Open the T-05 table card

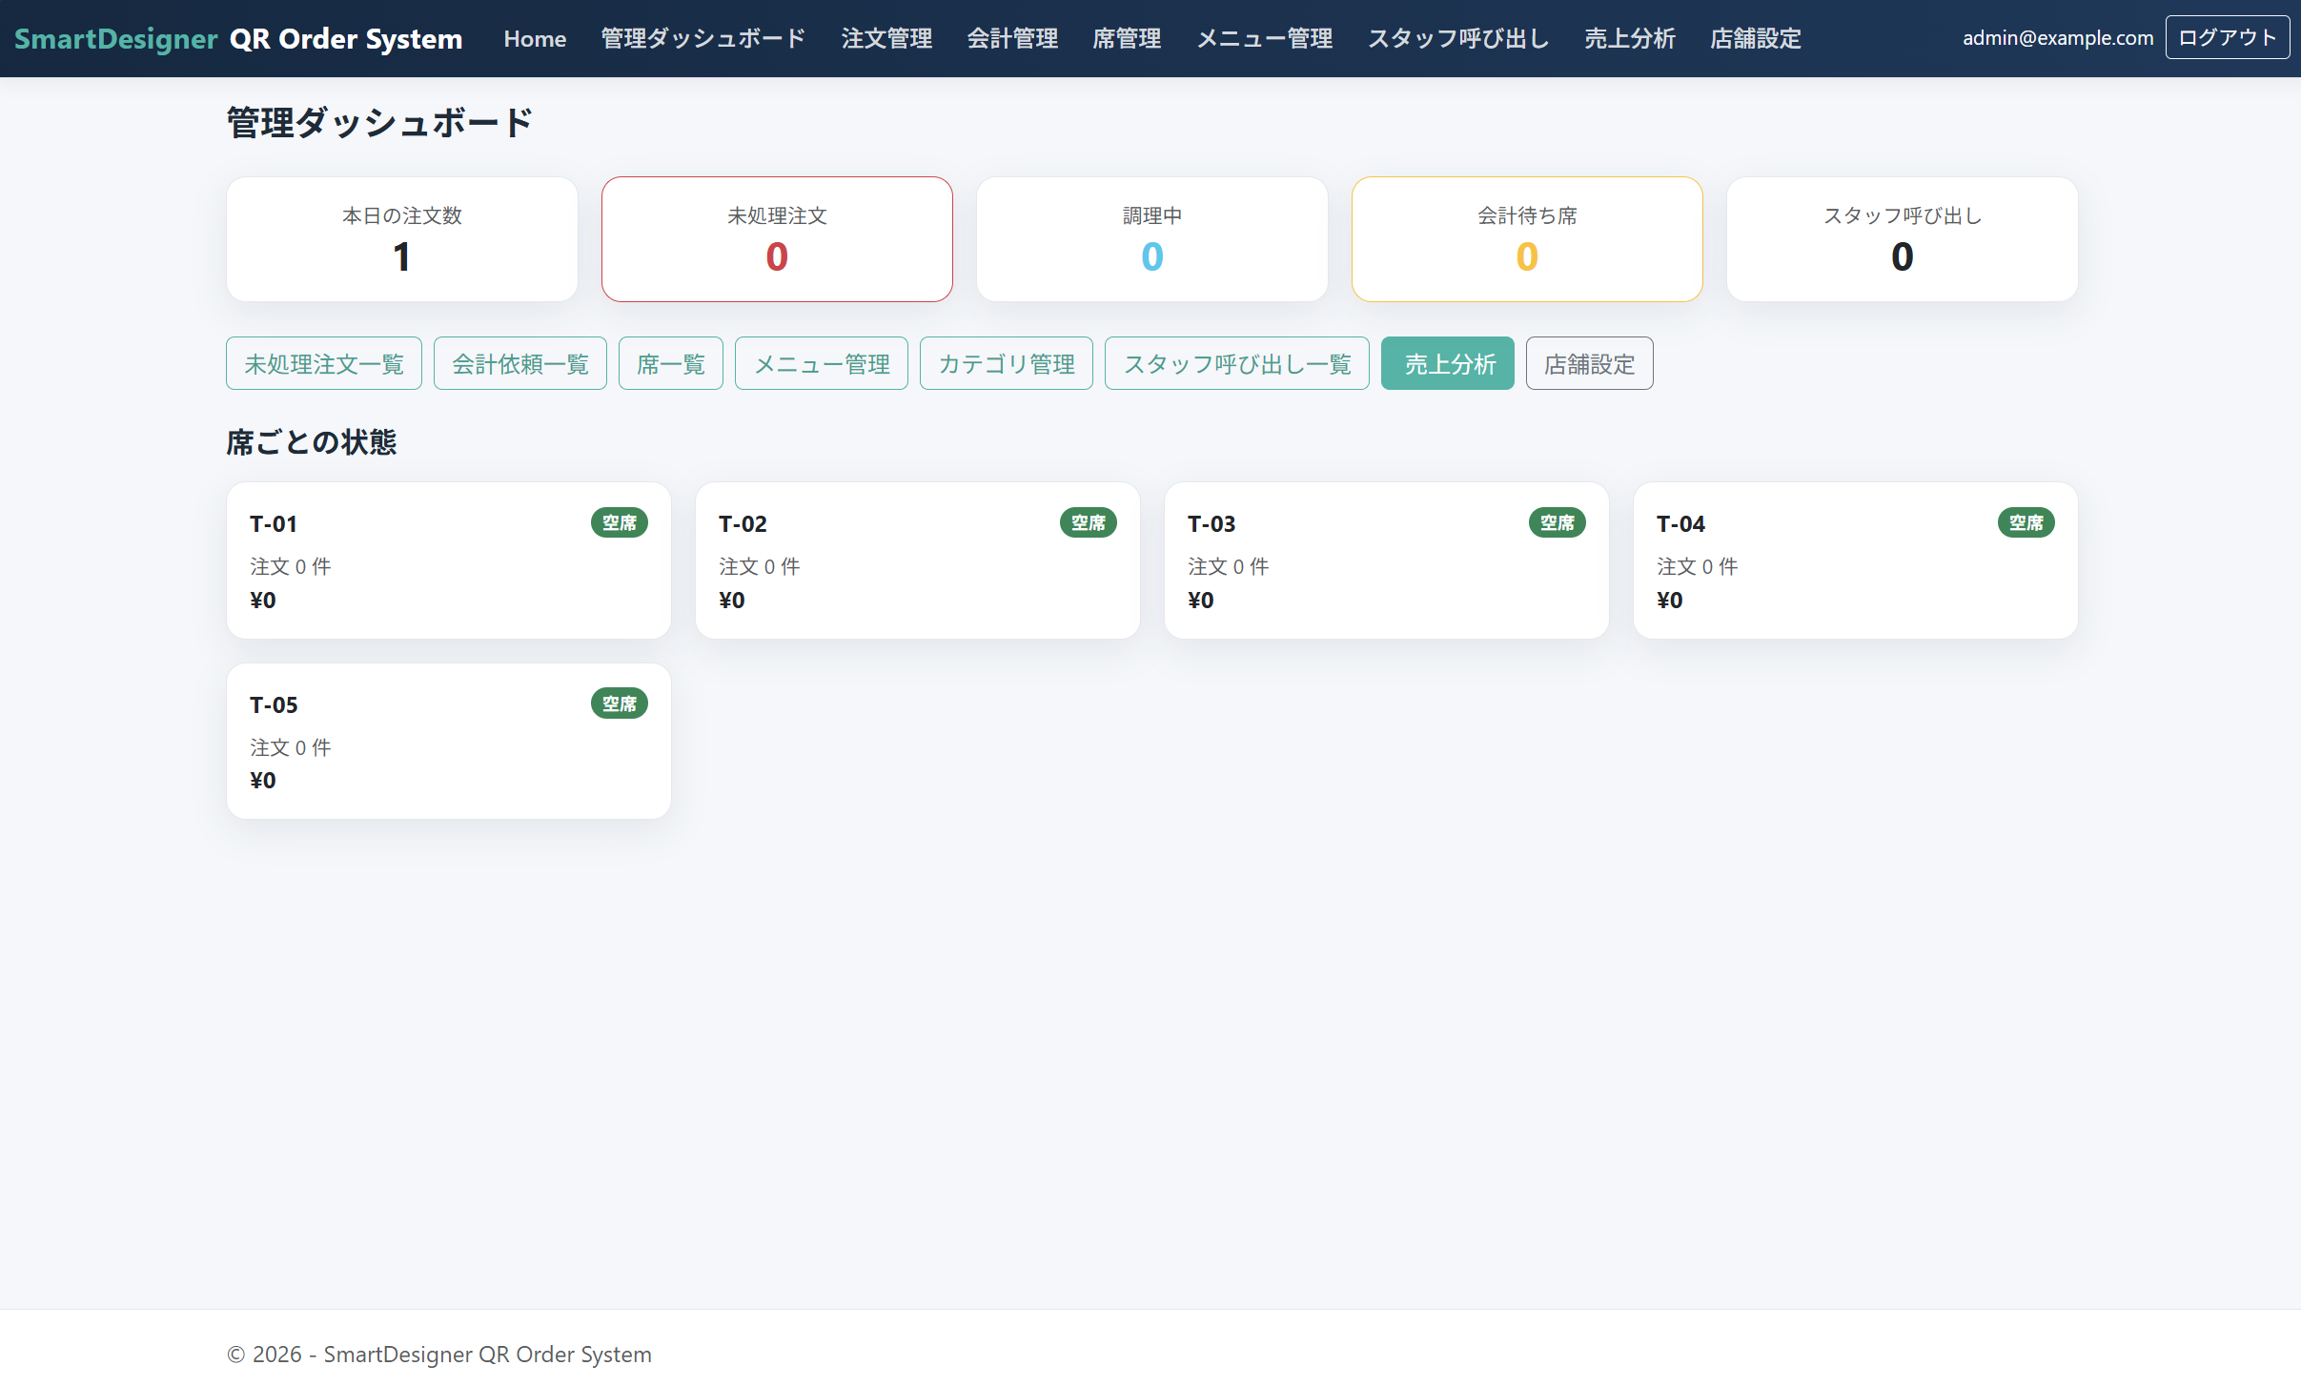(x=449, y=742)
